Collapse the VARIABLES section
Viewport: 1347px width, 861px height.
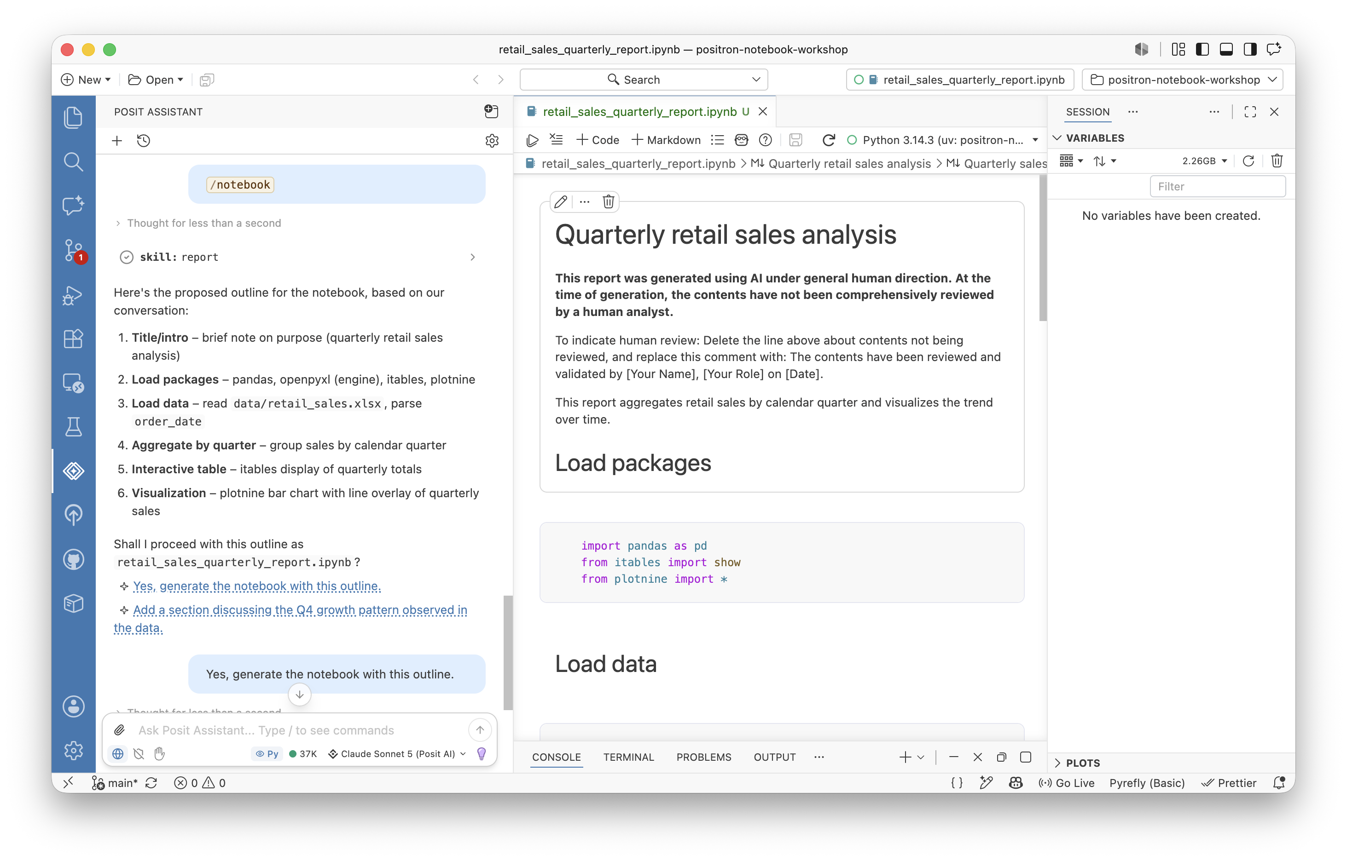[1095, 138]
